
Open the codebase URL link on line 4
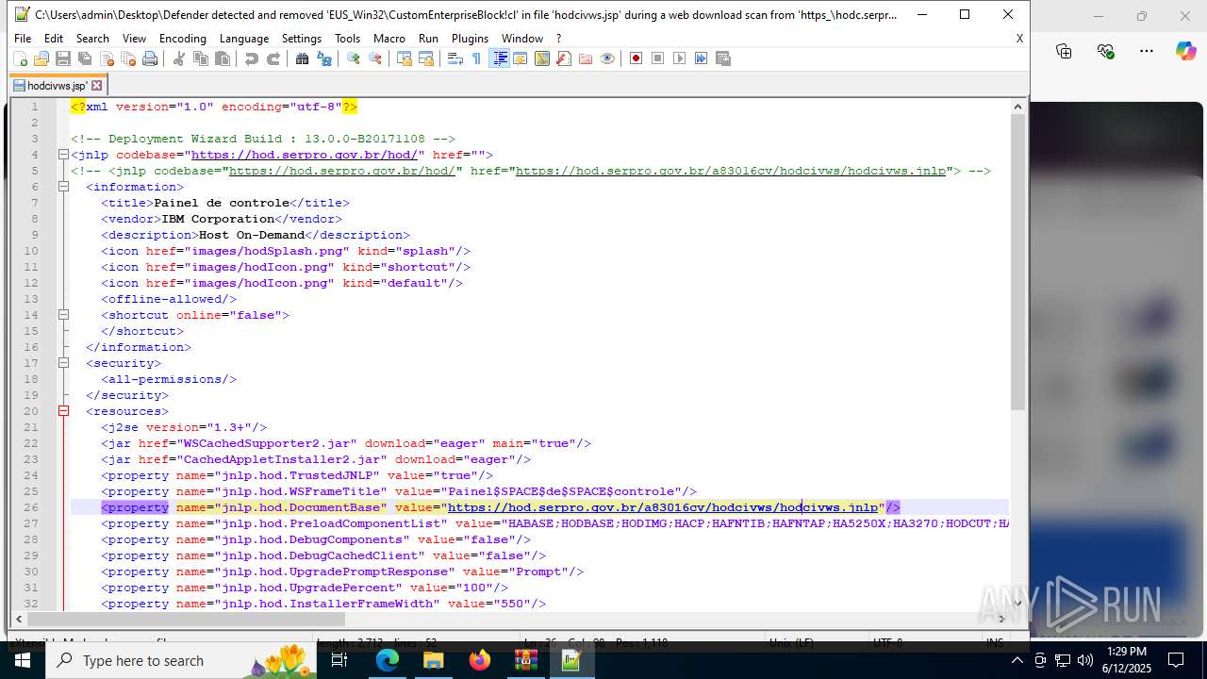pyautogui.click(x=304, y=155)
